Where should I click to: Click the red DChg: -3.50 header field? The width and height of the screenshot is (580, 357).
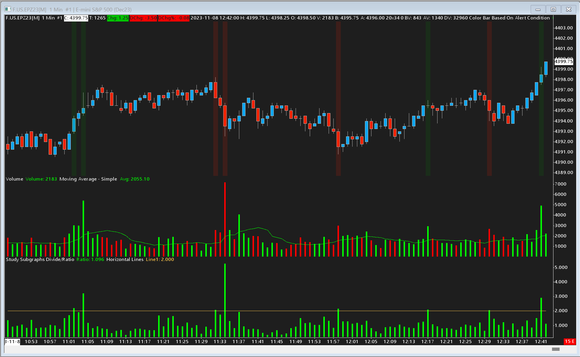(143, 18)
